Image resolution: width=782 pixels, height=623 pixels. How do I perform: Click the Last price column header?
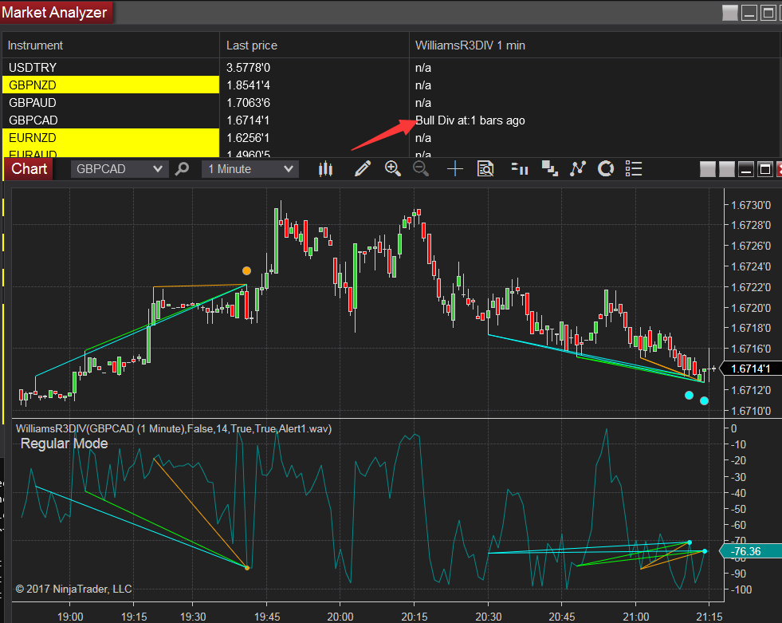pyautogui.click(x=314, y=45)
